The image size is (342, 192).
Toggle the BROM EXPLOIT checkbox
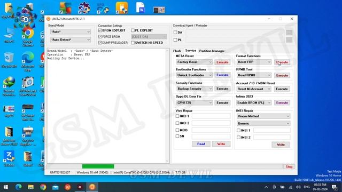click(100, 30)
